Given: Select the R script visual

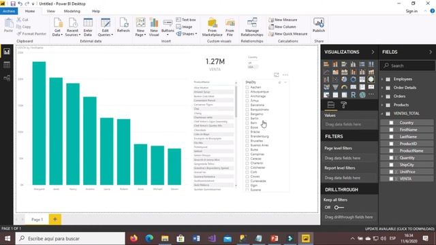Looking at the screenshot, I should 353,95.
